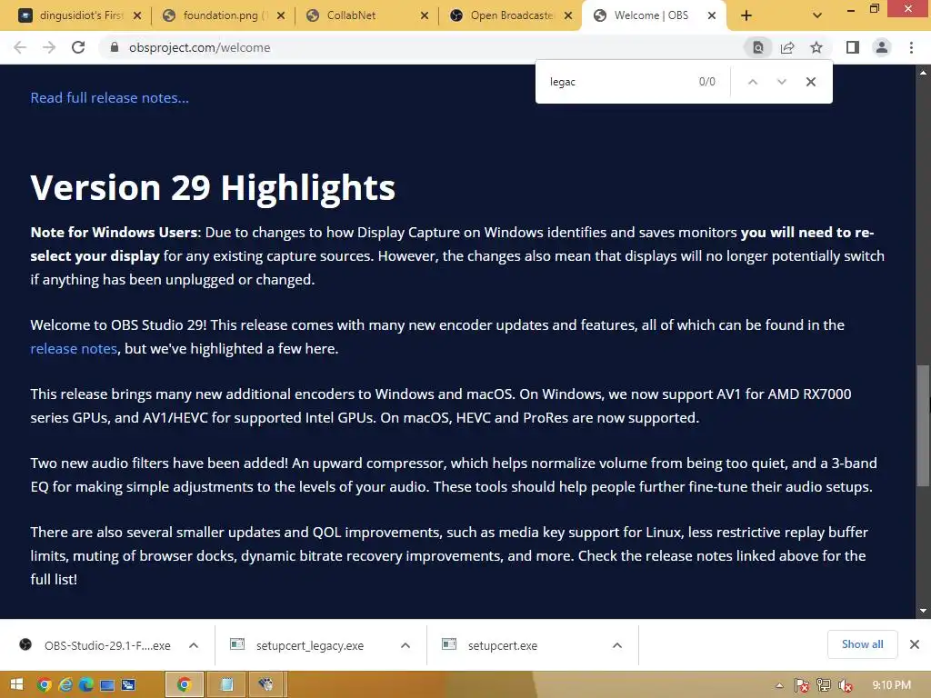Expand options for OBS-Studio download
This screenshot has height=698, width=931.
(x=194, y=645)
